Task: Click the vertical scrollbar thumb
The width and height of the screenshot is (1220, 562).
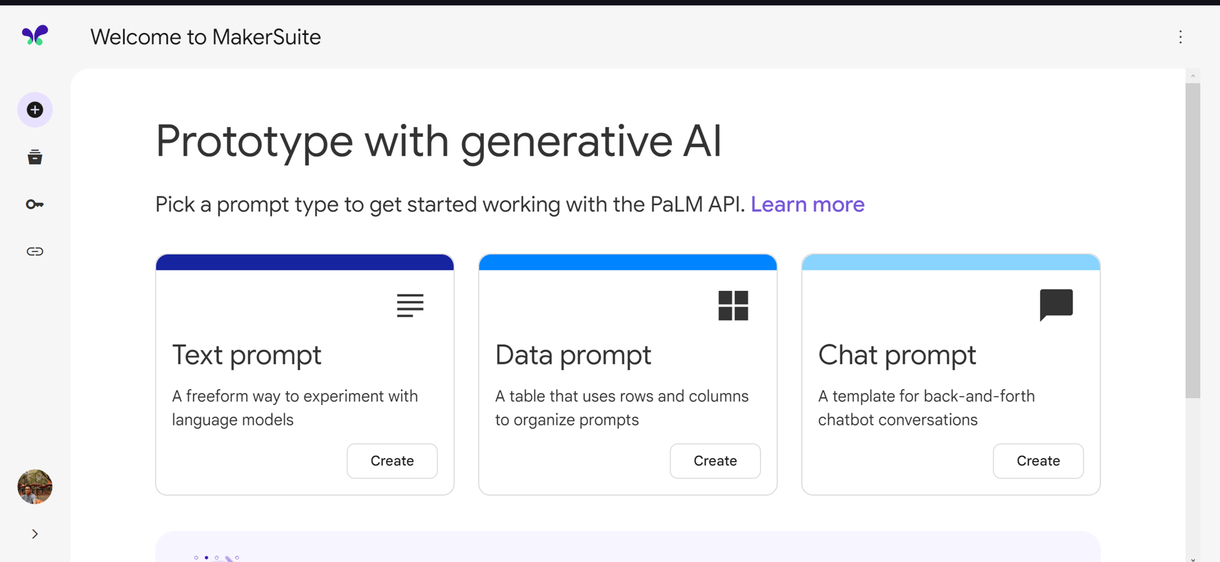Action: tap(1193, 241)
